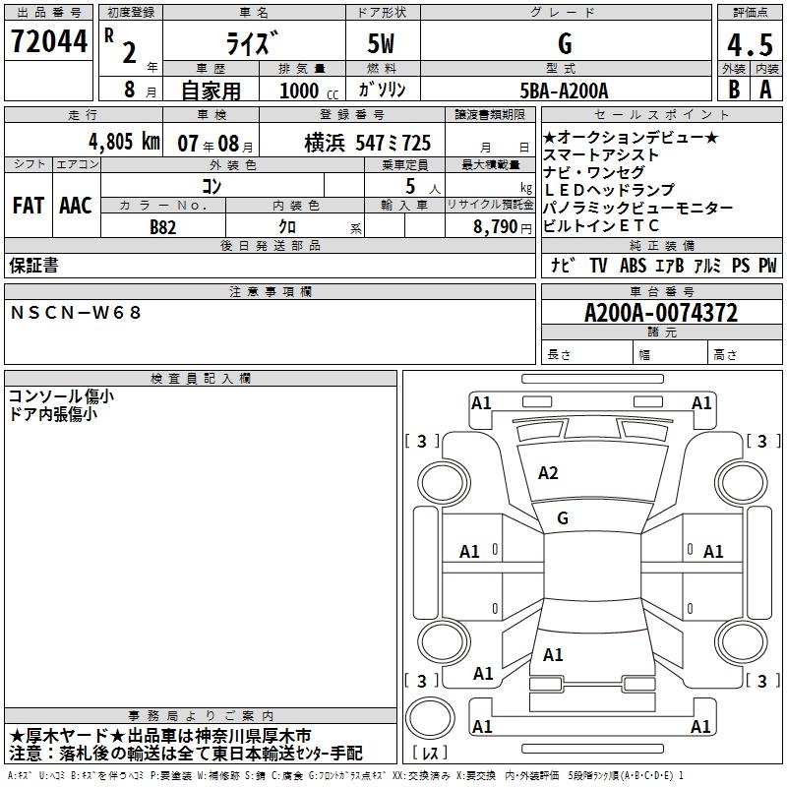Click the color number B82

click(163, 227)
